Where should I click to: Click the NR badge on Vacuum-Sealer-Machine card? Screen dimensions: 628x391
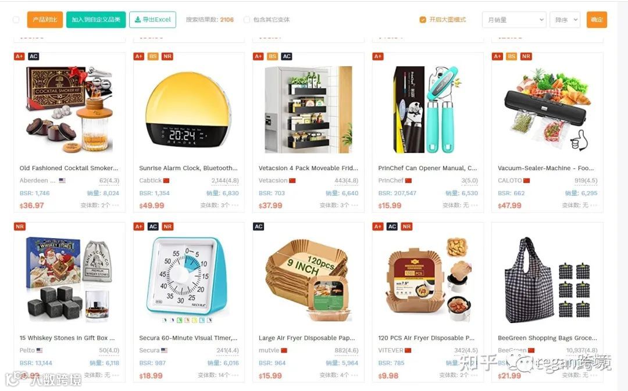(x=526, y=56)
